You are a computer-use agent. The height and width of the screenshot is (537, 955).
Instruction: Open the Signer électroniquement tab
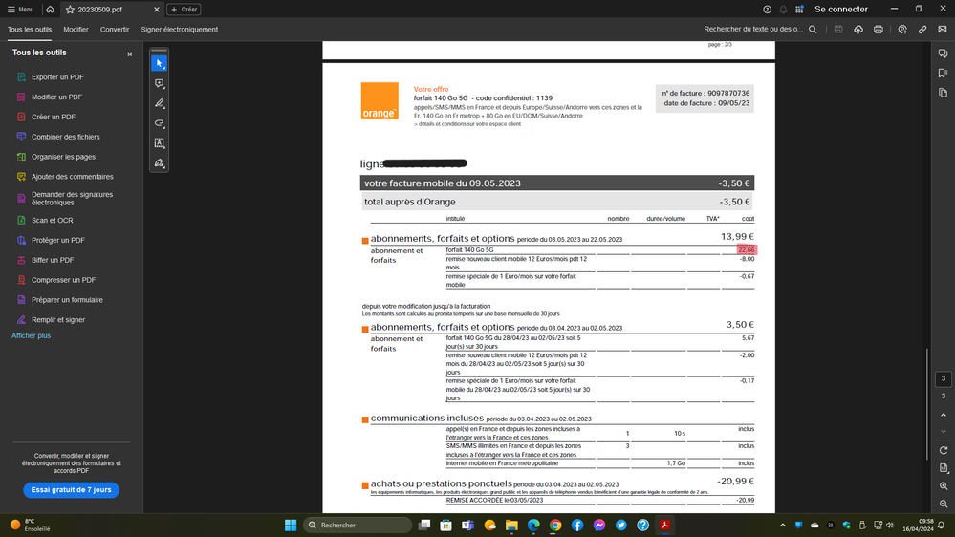[180, 30]
